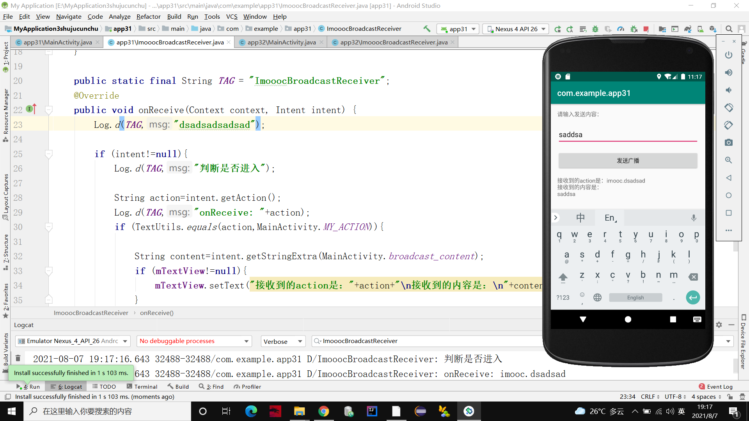
Task: Open the Run tool window
Action: (28, 387)
